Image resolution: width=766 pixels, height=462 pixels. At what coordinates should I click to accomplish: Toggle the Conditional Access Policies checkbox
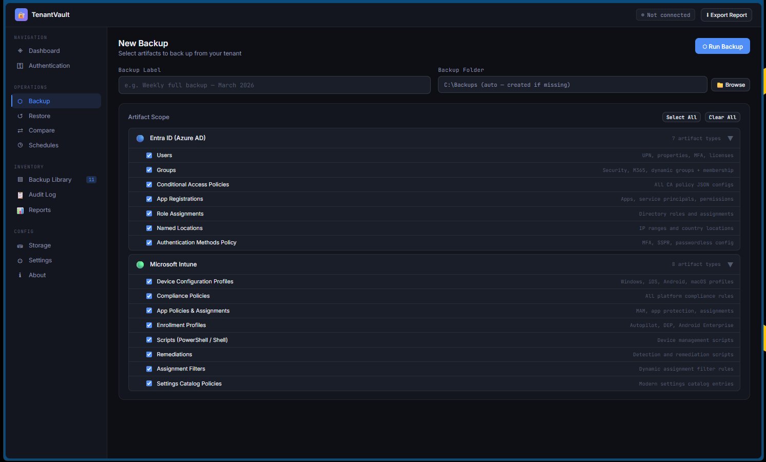(x=149, y=184)
